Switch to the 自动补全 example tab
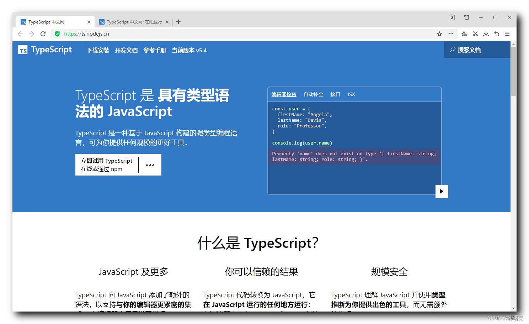 tap(313, 94)
